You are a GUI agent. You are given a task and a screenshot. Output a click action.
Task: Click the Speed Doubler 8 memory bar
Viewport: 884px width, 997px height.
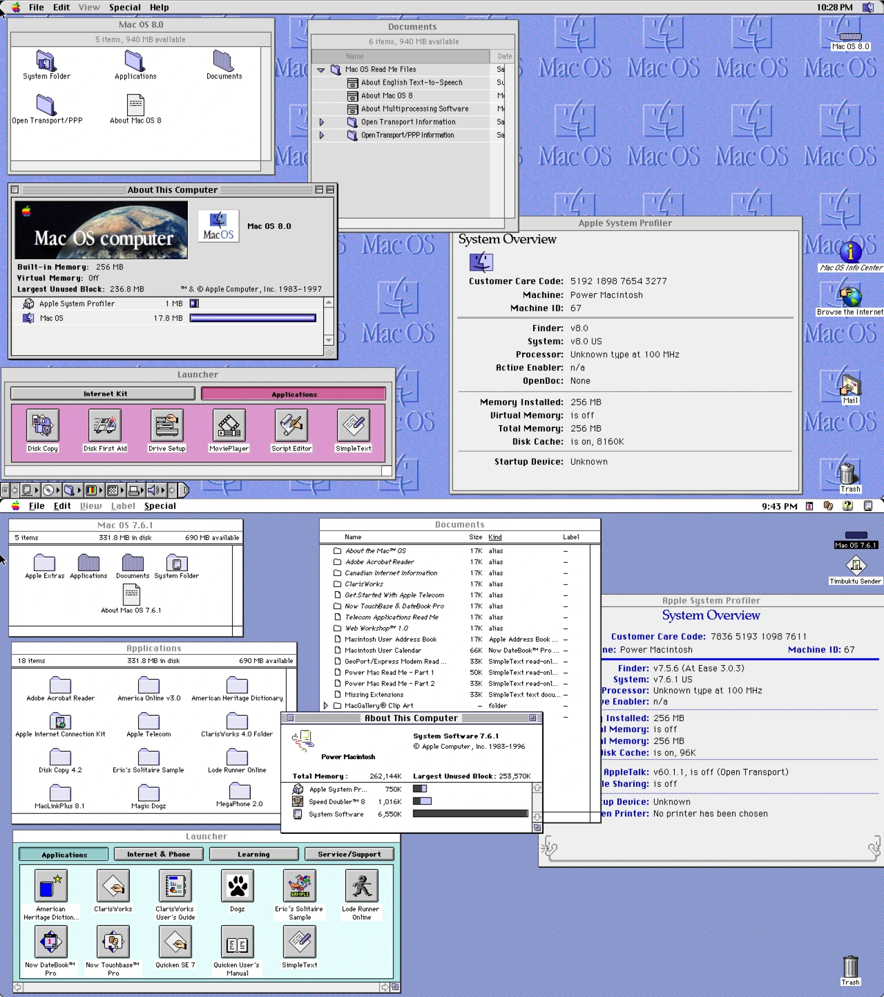[422, 801]
